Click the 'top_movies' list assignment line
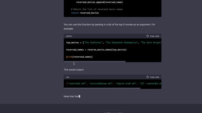202x113 pixels. 114,43
